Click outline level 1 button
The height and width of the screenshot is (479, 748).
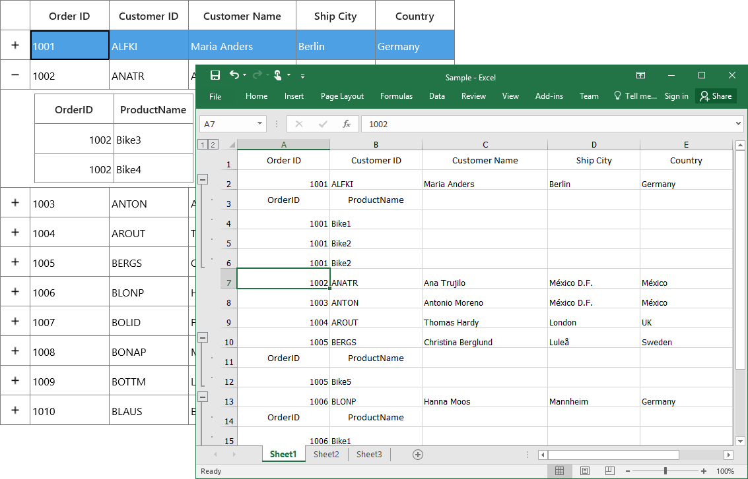tap(203, 145)
